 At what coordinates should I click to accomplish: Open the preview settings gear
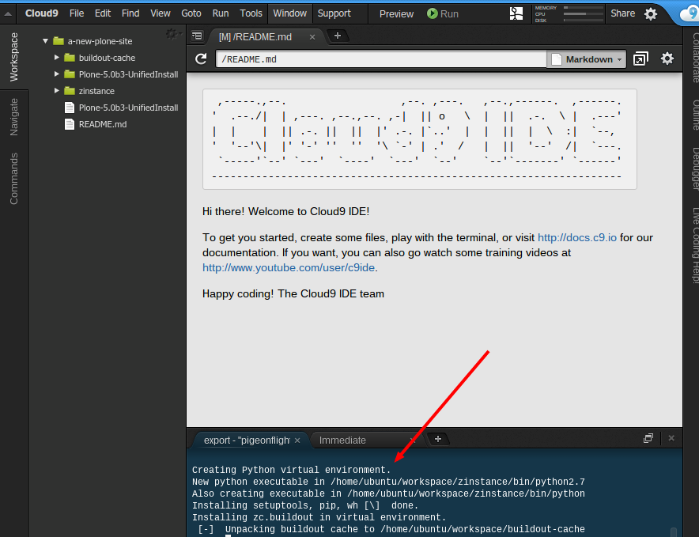pos(667,59)
